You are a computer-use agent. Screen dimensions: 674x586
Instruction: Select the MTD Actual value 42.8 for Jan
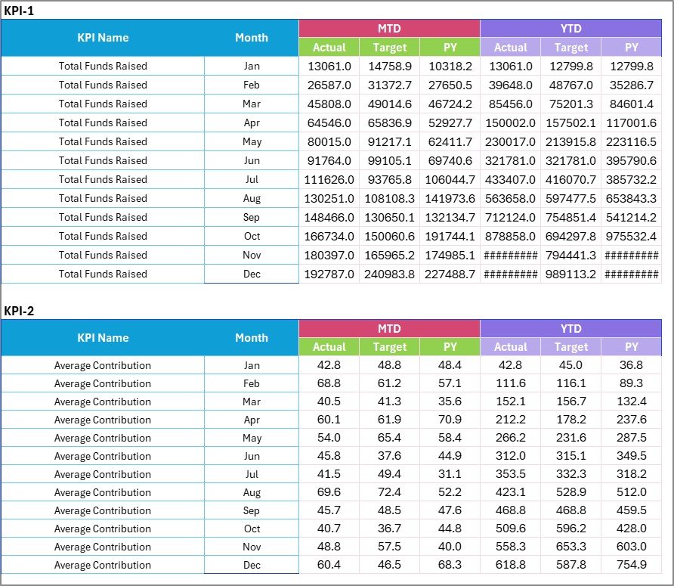coord(329,365)
